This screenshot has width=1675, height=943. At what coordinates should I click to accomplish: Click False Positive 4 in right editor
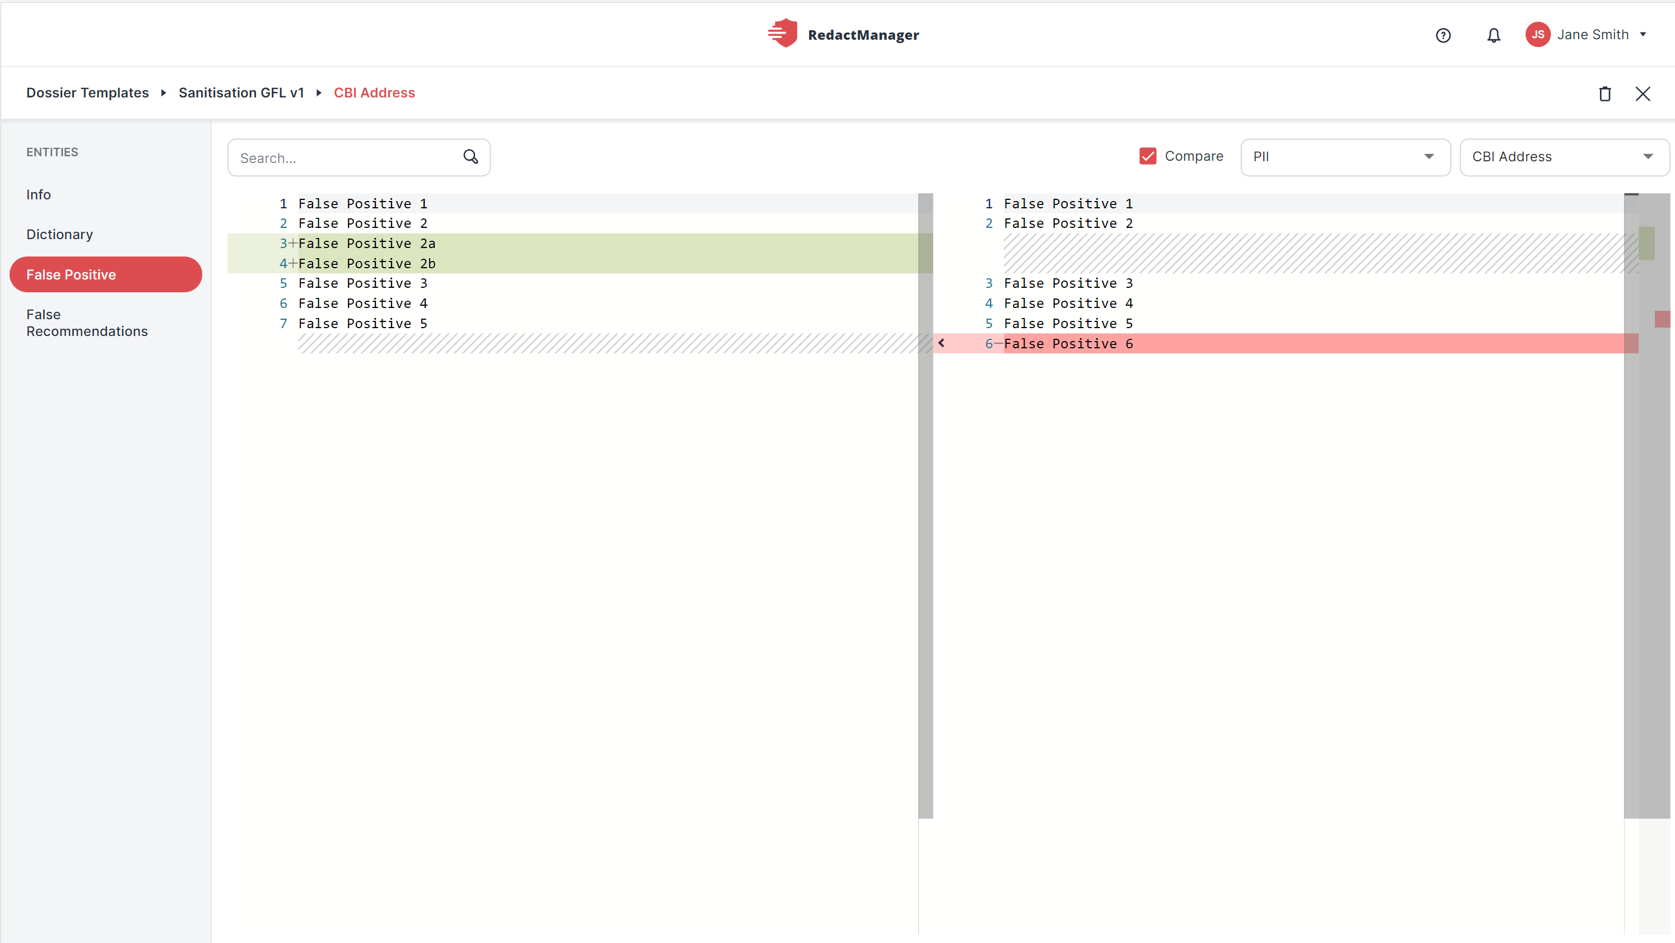pos(1068,303)
